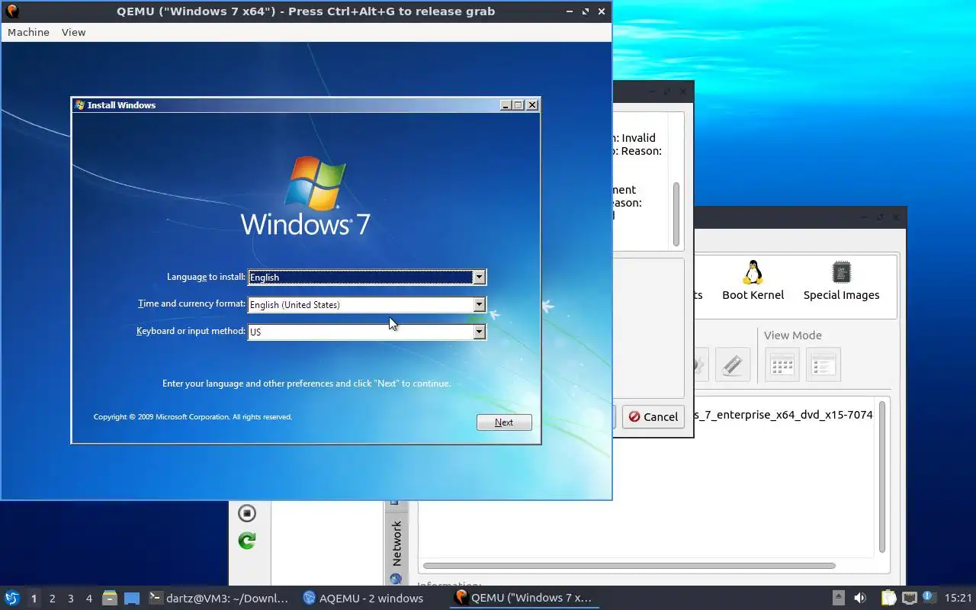Expand the hidden tray icons arrow

[x=838, y=598]
